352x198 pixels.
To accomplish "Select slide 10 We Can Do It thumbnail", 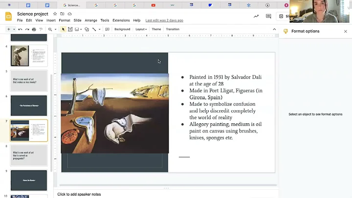I will pyautogui.click(x=29, y=197).
